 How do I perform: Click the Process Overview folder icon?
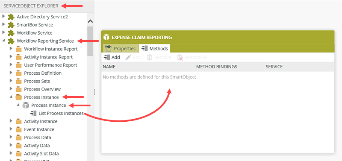pyautogui.click(x=19, y=90)
